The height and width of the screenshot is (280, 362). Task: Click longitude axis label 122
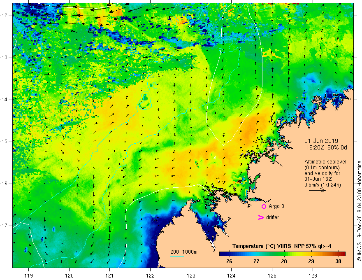150,275
